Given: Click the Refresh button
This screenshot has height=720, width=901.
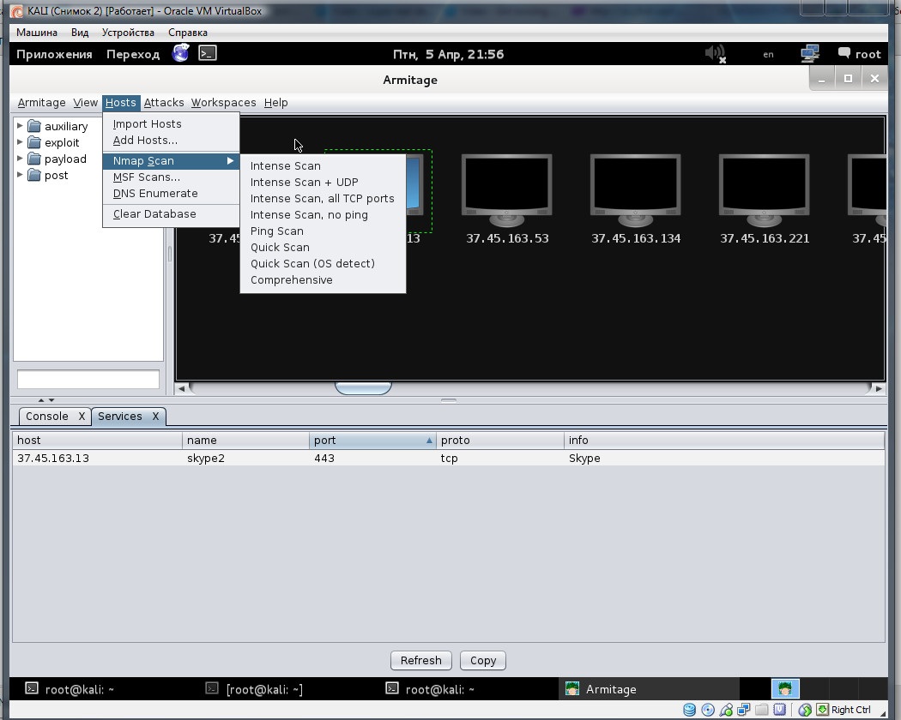Looking at the screenshot, I should click(421, 660).
